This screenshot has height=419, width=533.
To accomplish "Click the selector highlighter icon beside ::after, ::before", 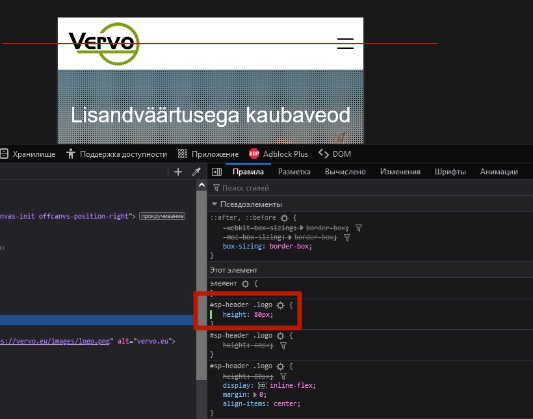I will click(283, 217).
